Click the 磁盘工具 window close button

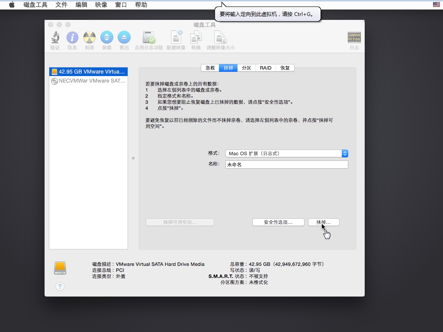[x=51, y=25]
